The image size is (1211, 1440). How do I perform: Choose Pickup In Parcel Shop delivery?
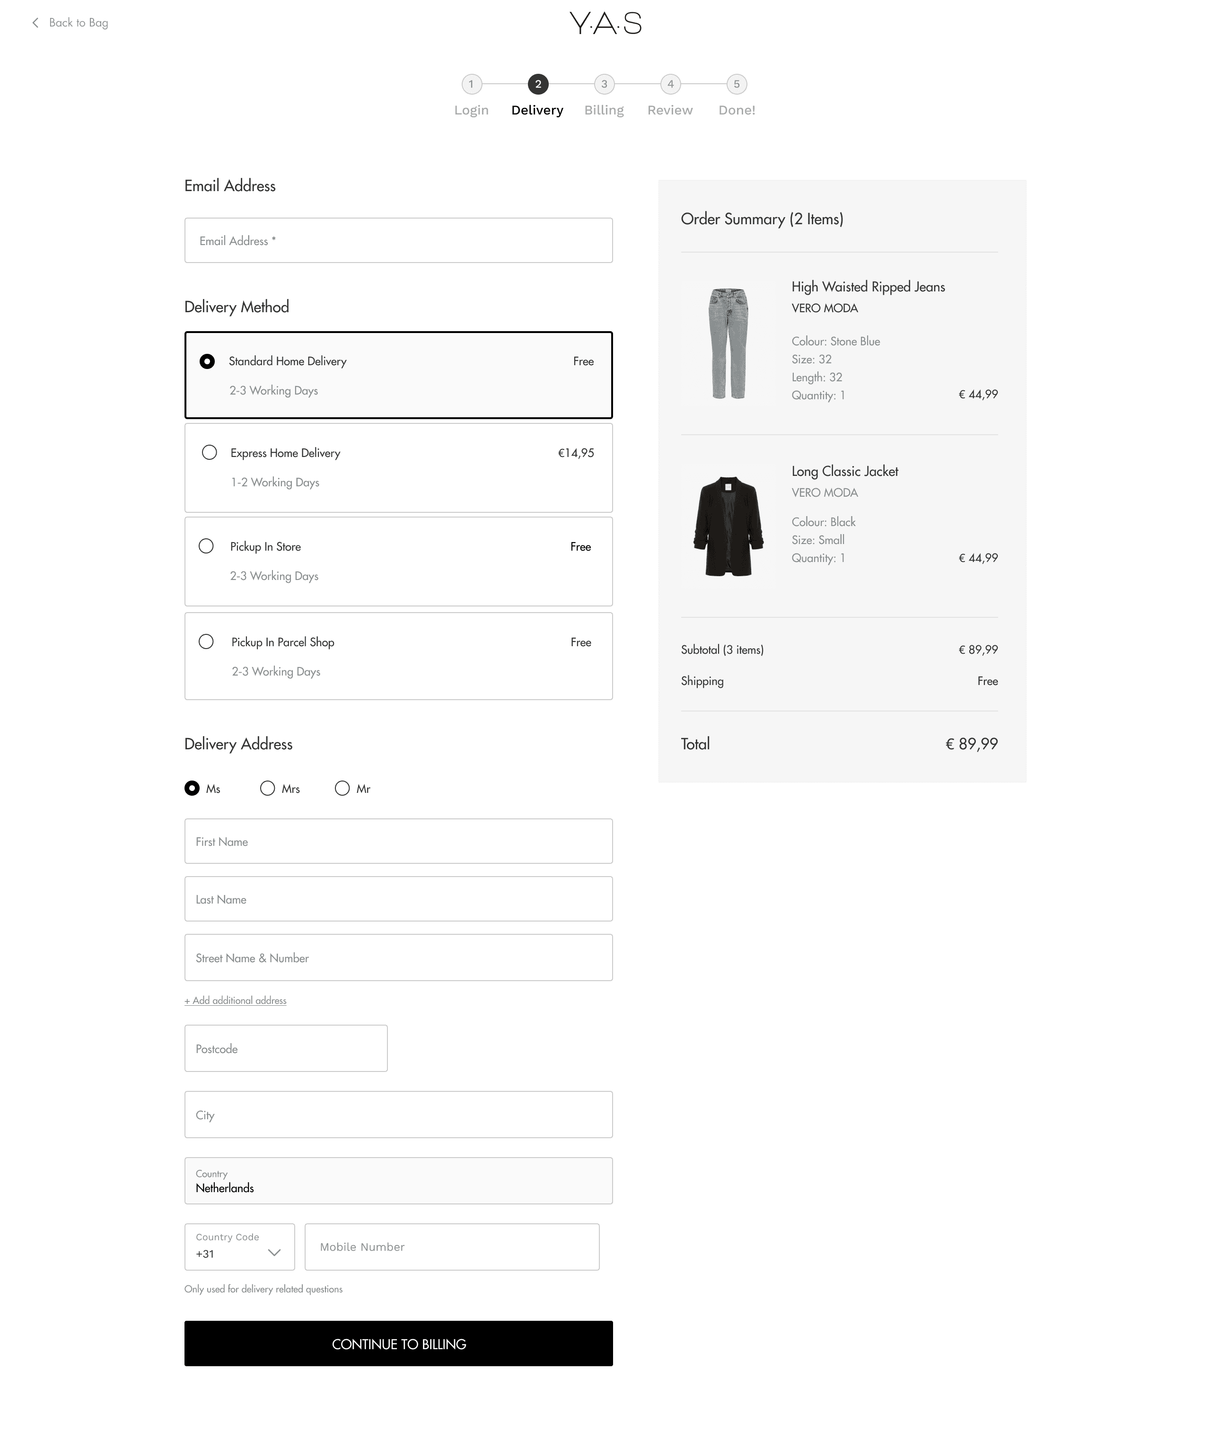pyautogui.click(x=206, y=642)
